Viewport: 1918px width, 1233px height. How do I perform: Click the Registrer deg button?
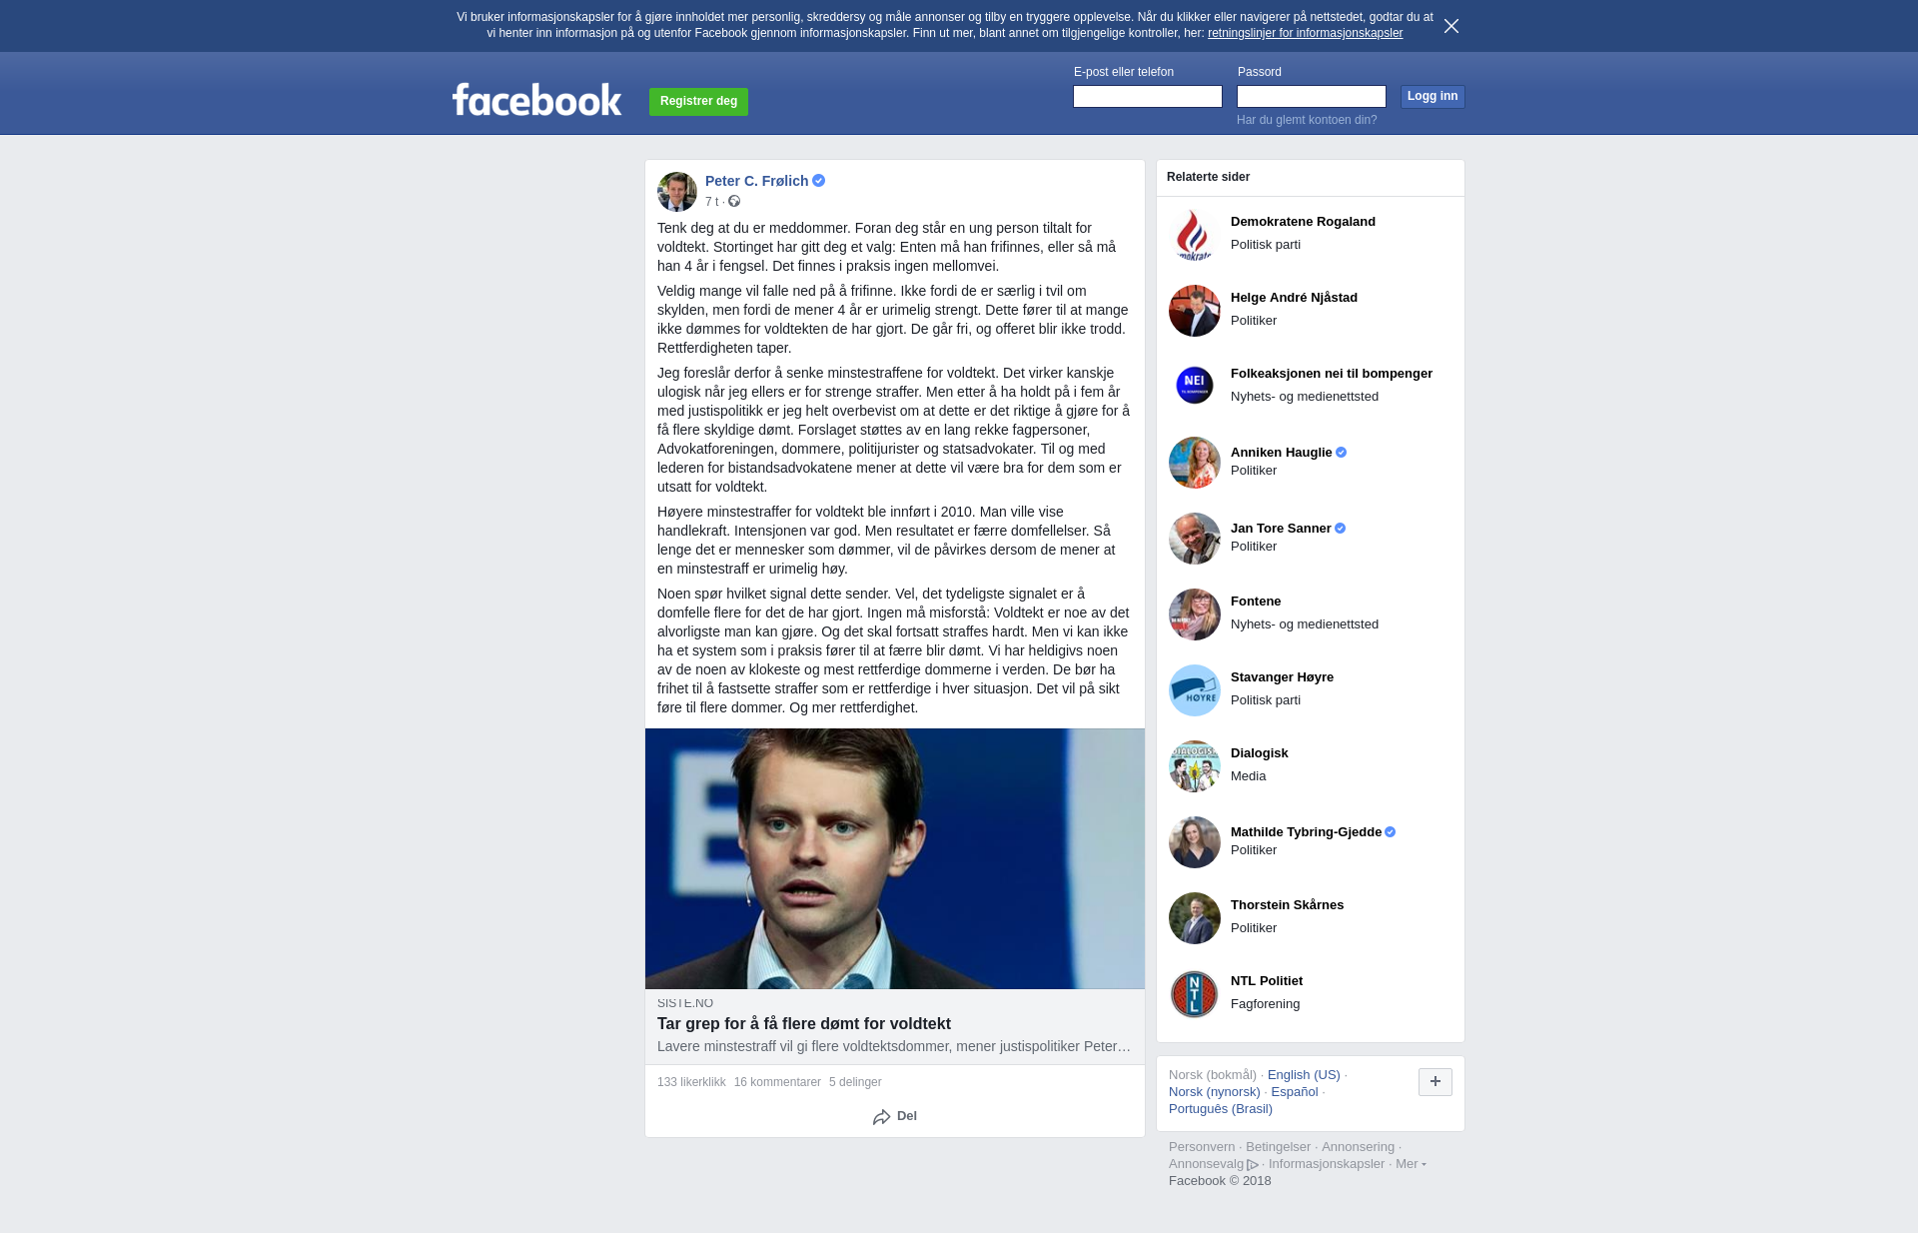click(698, 102)
